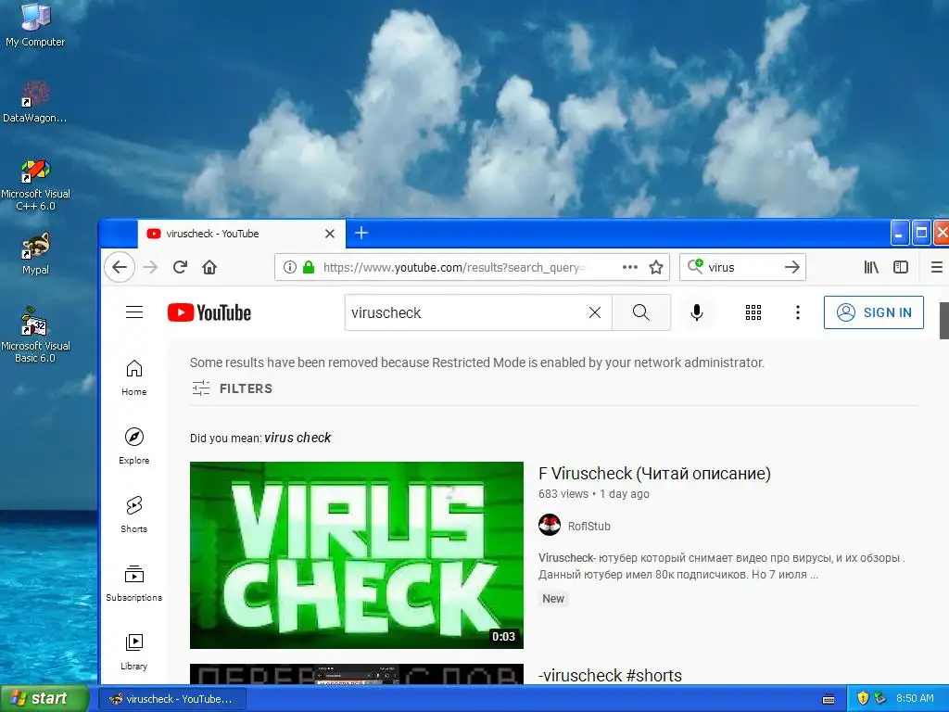Image resolution: width=949 pixels, height=712 pixels.
Task: Close the viruscheck - YouTube tab
Action: point(330,234)
